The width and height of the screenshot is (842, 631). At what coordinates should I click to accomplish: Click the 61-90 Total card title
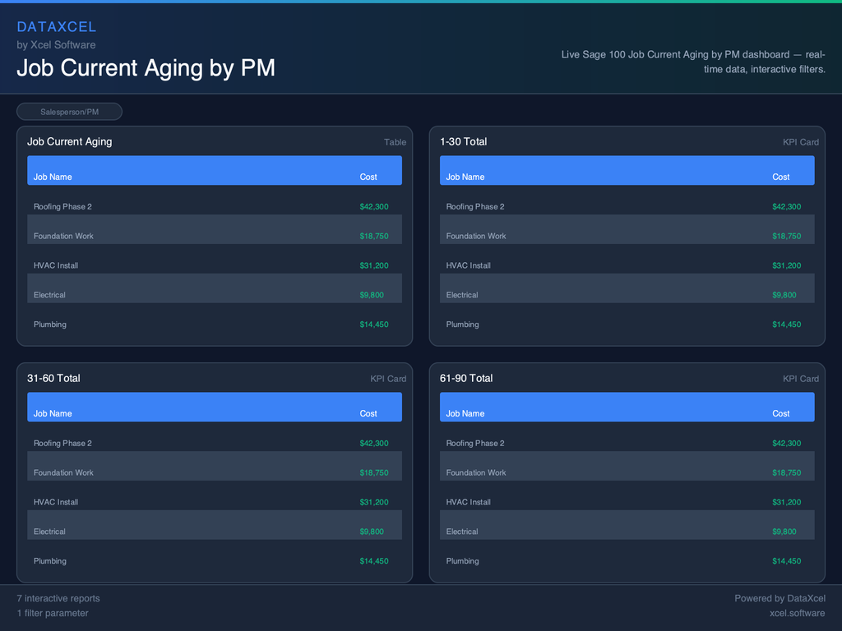coord(466,378)
